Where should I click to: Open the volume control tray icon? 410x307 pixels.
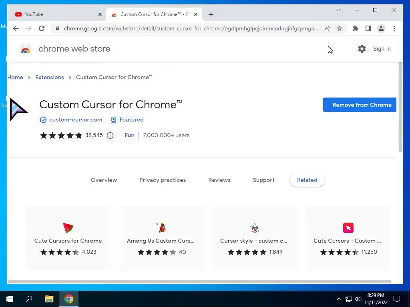coord(358,299)
